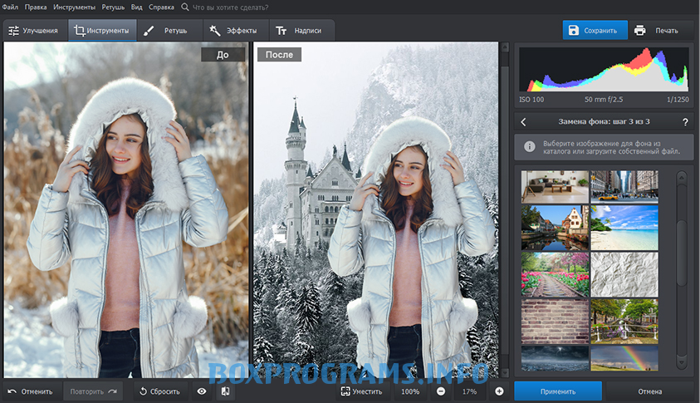Open the Файл menu

coord(10,7)
